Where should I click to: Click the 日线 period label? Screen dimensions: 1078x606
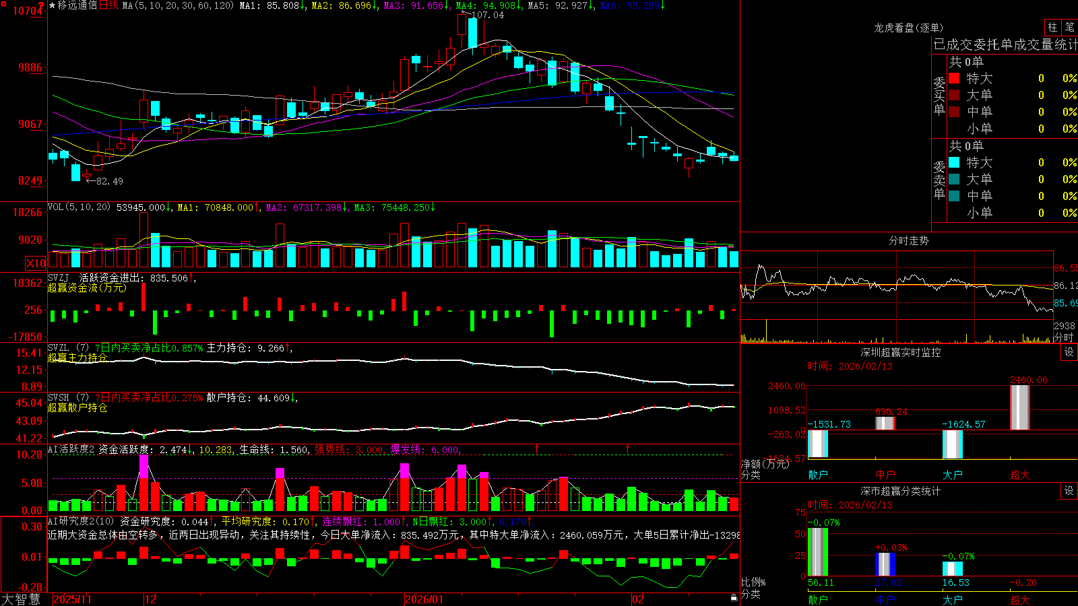109,5
